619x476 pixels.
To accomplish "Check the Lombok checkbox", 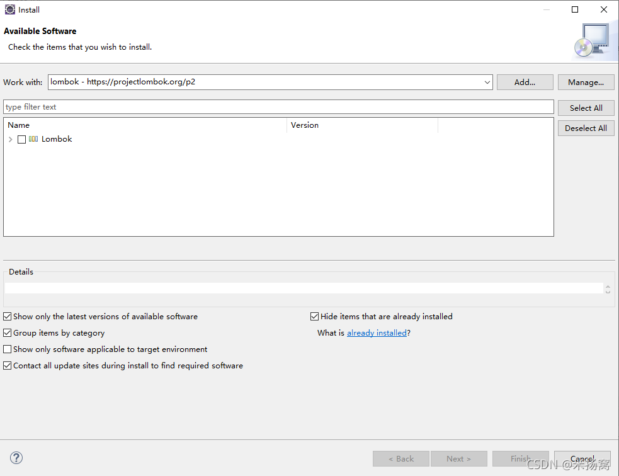I will tap(21, 139).
